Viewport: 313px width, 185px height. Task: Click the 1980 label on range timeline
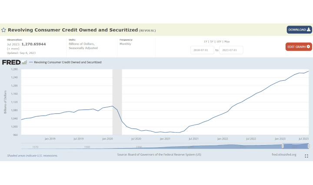(87, 147)
